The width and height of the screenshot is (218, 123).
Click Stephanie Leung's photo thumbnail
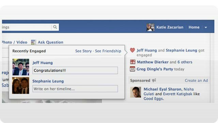click(x=20, y=85)
